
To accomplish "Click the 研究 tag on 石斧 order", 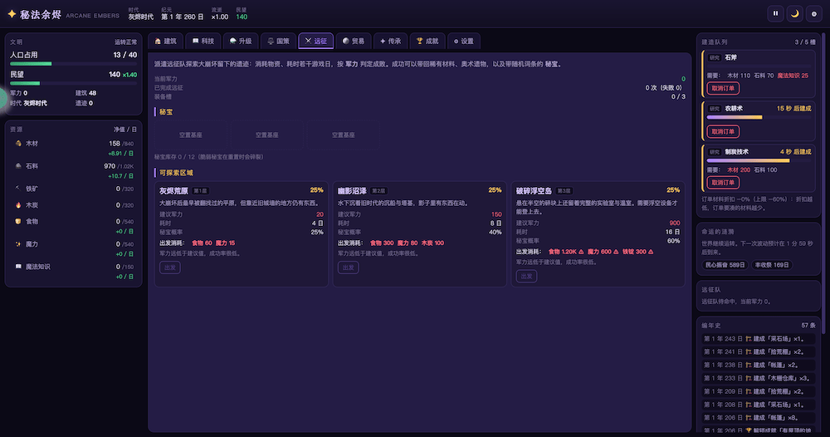I will tap(715, 57).
